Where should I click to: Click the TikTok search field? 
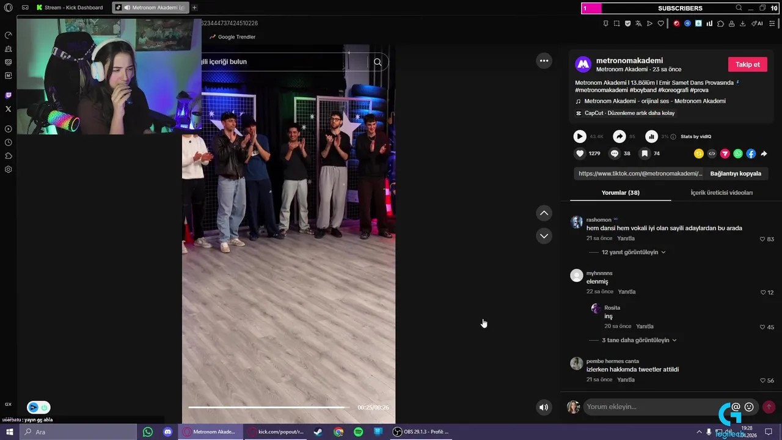click(x=285, y=62)
